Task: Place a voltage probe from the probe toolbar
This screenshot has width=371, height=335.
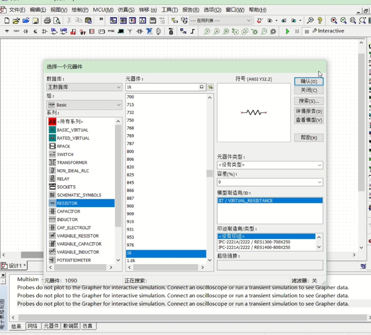Action: coord(206,31)
